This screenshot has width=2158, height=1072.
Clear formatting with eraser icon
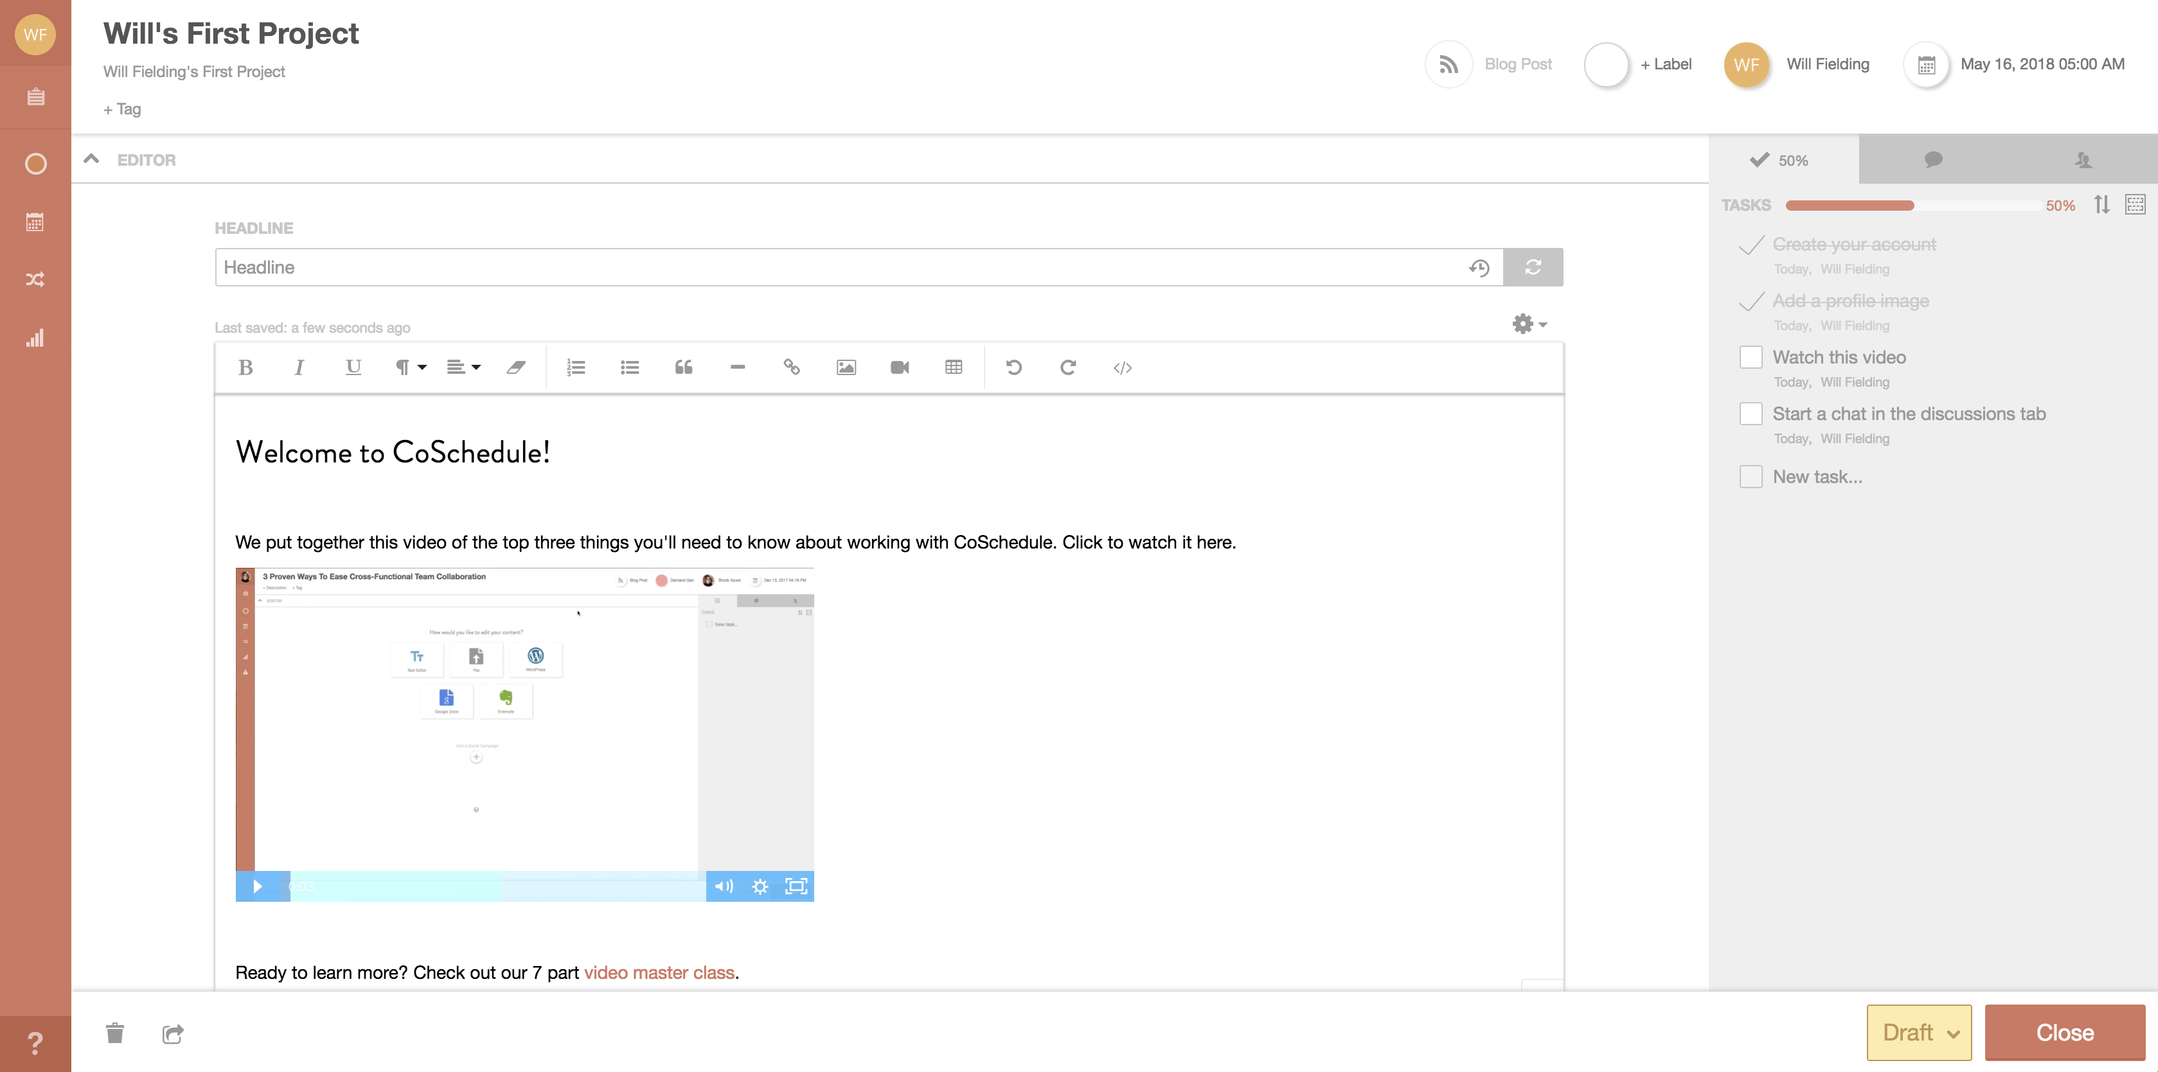coord(516,367)
